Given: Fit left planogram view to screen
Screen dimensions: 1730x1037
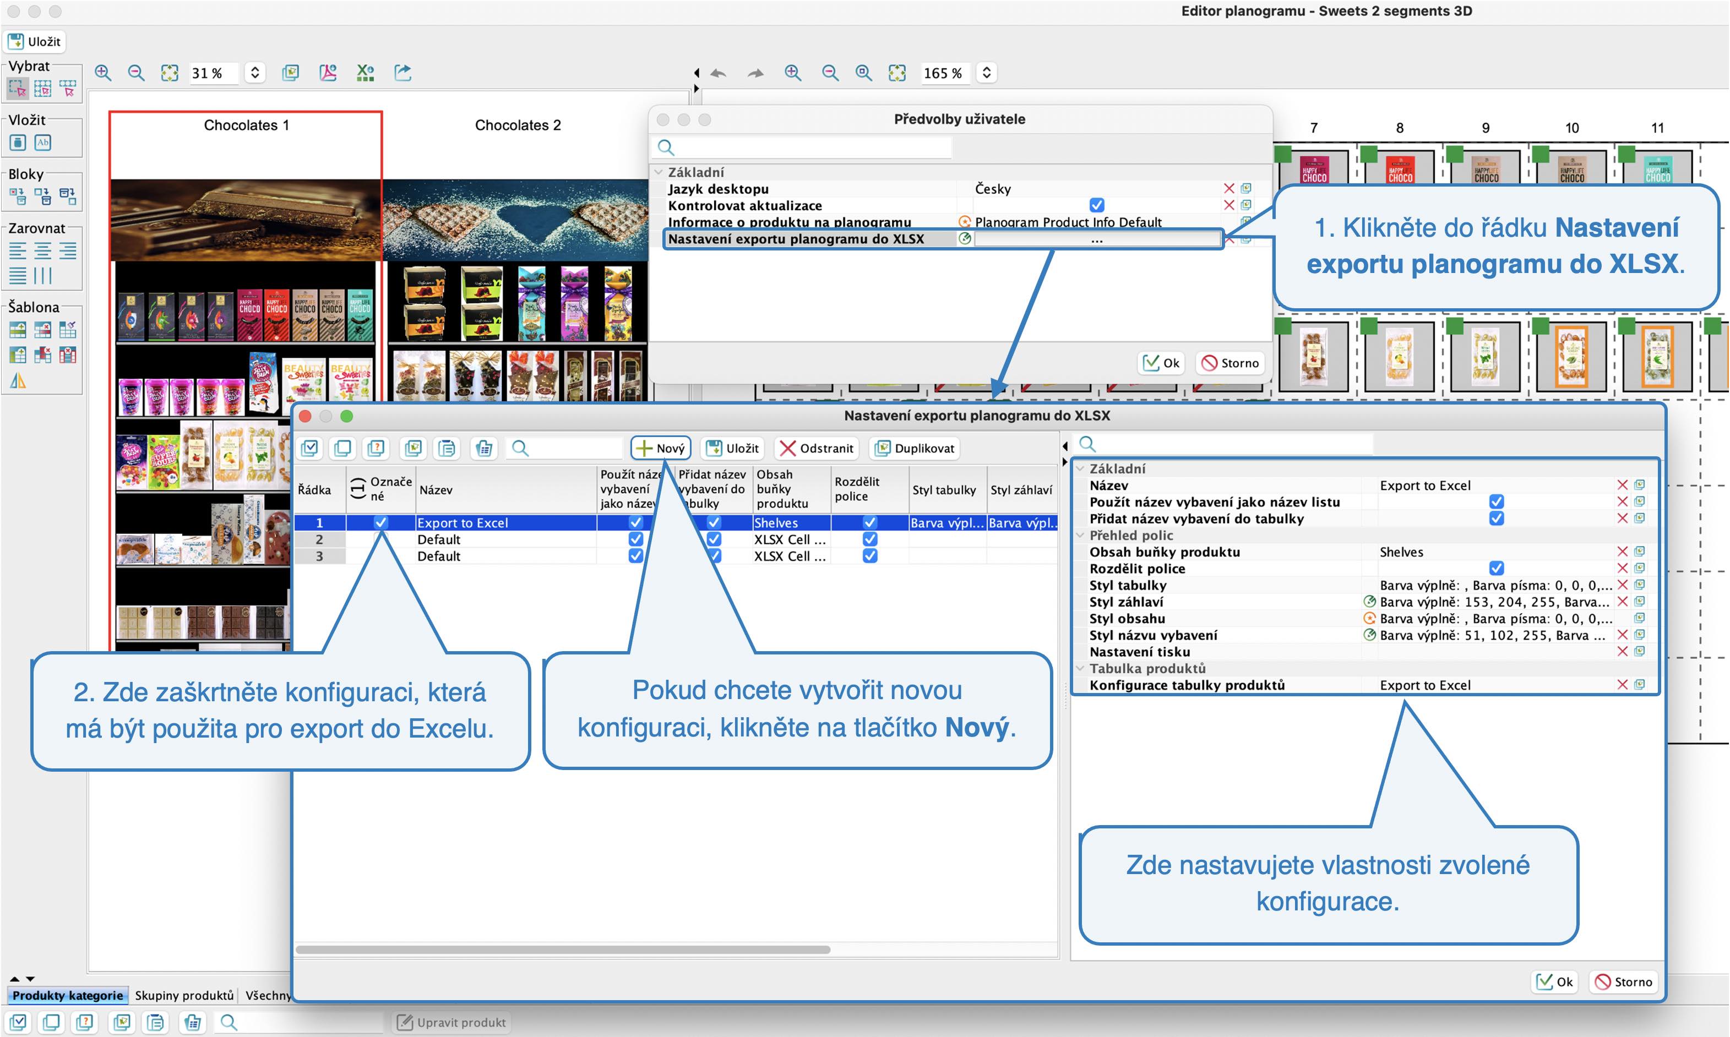Looking at the screenshot, I should click(x=169, y=73).
